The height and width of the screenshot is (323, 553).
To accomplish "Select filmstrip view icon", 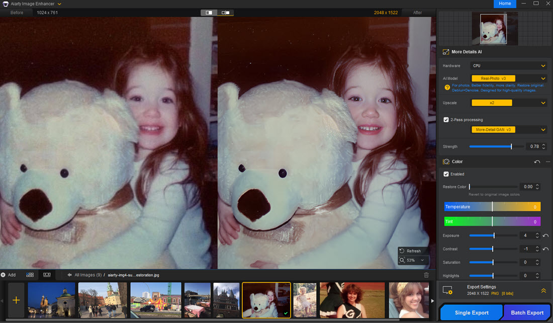I will pos(47,275).
